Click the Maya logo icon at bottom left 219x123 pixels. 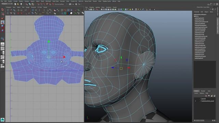(x=2, y=120)
